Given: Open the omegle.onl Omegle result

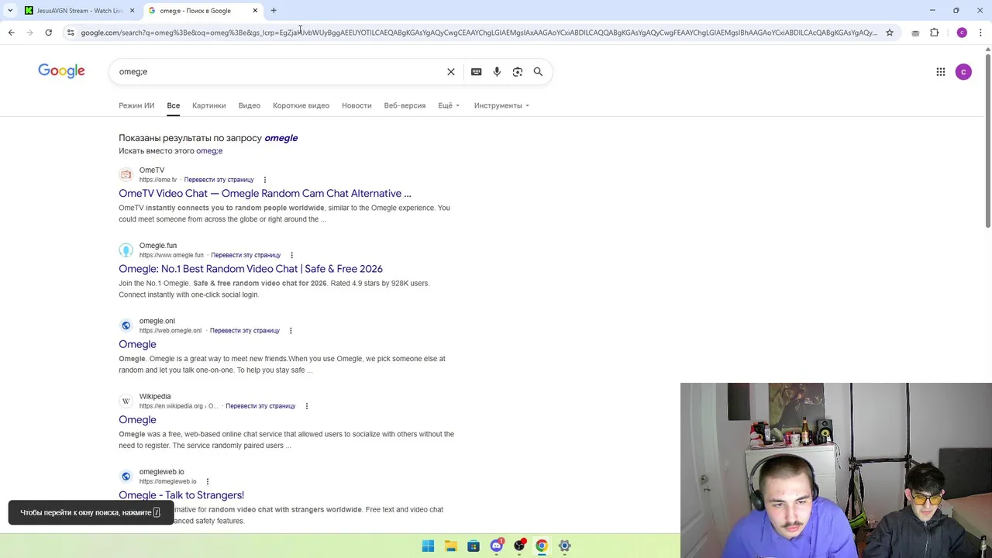Looking at the screenshot, I should pyautogui.click(x=137, y=344).
